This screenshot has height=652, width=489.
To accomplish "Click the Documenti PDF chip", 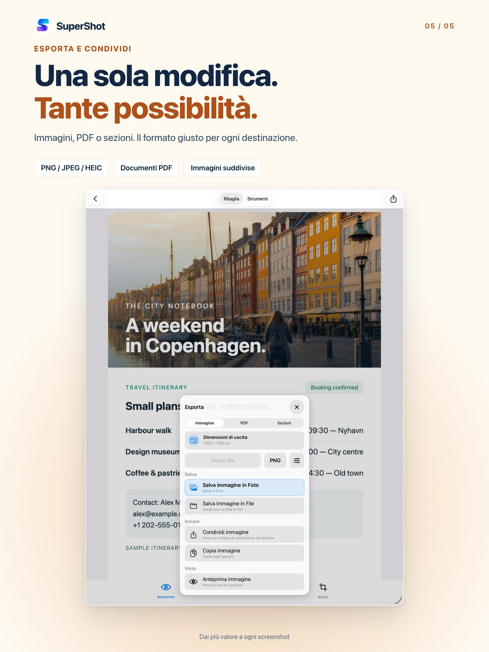I will click(x=146, y=168).
